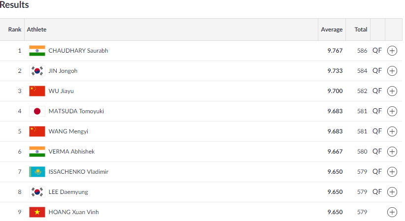The width and height of the screenshot is (405, 221).
Task: Select the Total column header
Action: pos(361,30)
